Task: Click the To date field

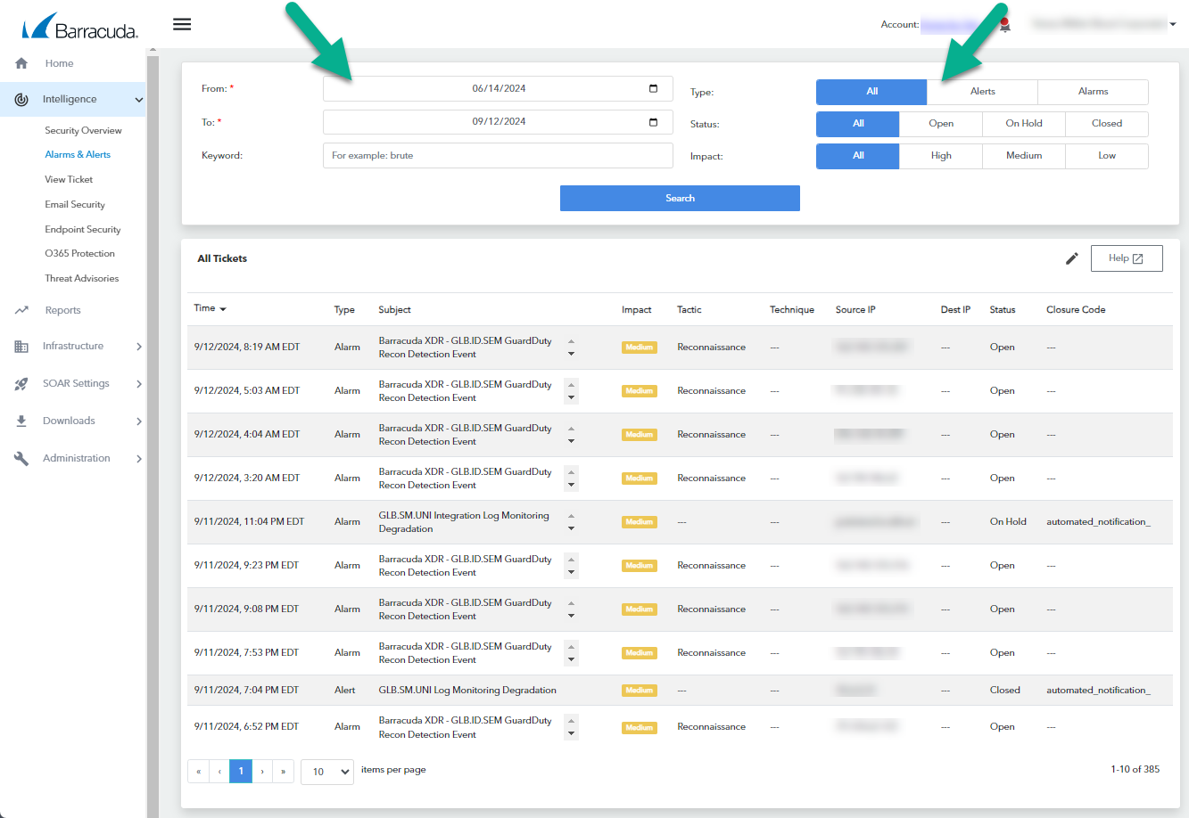Action: point(498,122)
